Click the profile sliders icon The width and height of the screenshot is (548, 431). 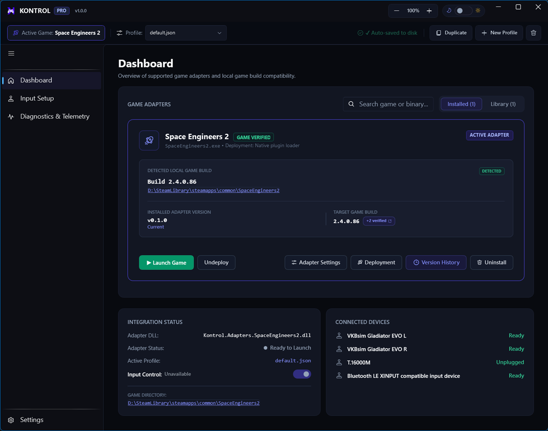(x=120, y=33)
